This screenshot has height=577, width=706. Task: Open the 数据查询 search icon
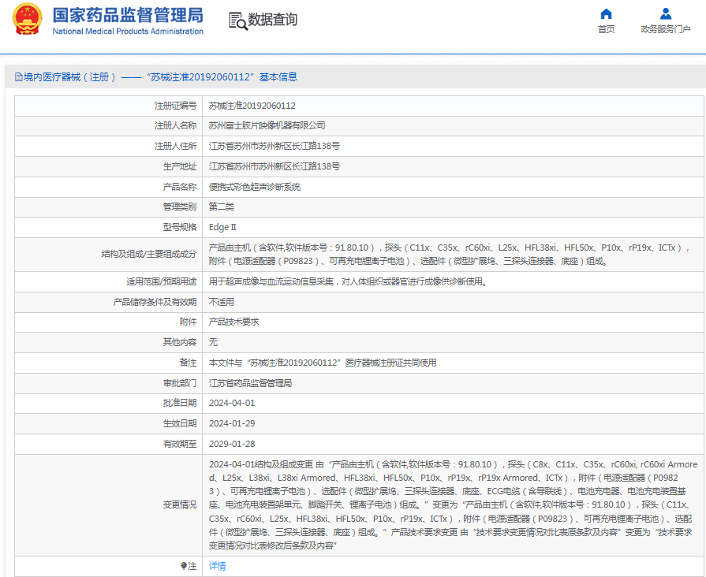tap(237, 21)
